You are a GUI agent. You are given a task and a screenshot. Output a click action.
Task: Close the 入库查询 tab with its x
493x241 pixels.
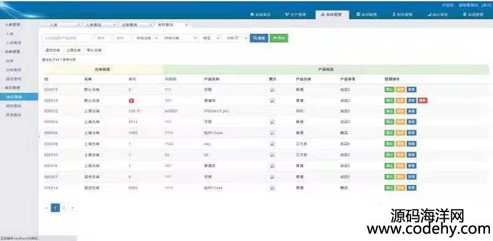click(x=115, y=25)
